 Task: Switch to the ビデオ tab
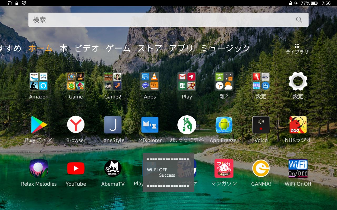coord(87,48)
